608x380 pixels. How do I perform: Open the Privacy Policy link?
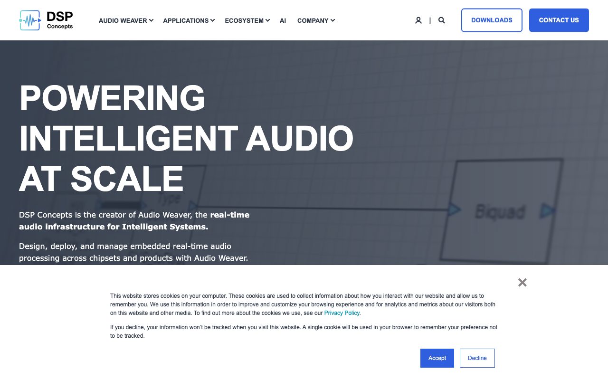(342, 313)
